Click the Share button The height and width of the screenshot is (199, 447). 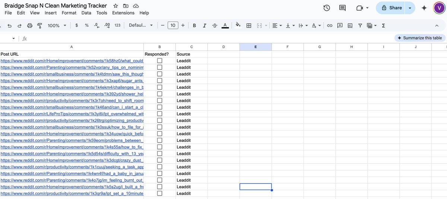coord(391,8)
